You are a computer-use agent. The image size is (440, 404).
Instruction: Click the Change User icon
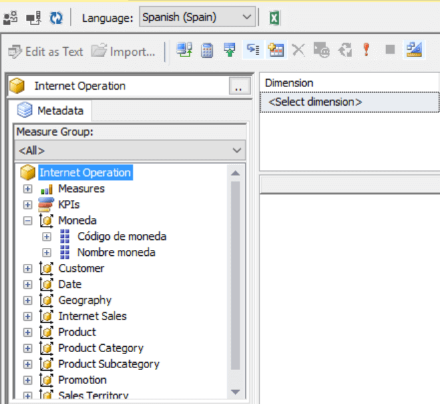coord(11,18)
